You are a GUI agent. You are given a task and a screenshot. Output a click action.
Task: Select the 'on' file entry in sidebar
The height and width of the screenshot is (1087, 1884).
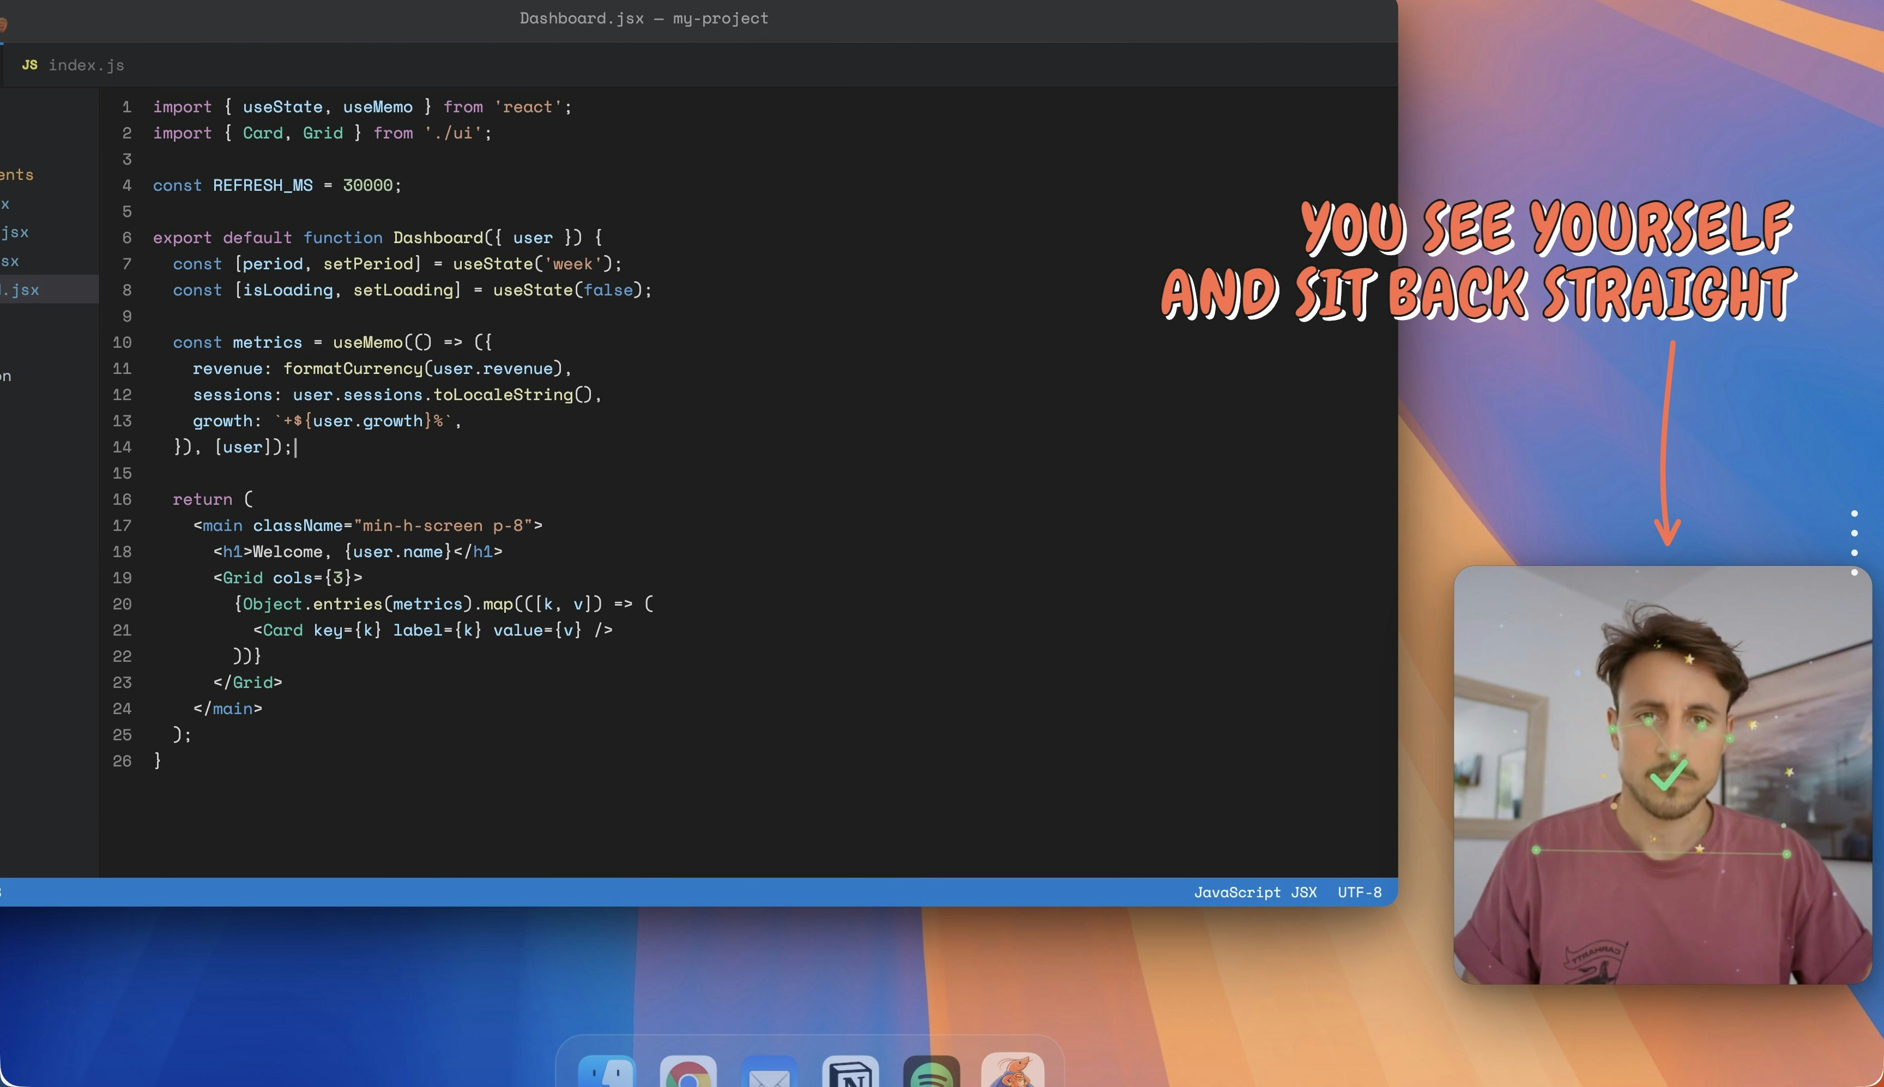click(6, 376)
